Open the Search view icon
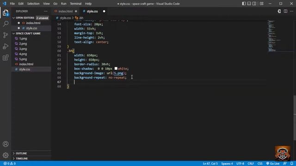Viewport: 296px width, 166px height. click(x=6, y=24)
